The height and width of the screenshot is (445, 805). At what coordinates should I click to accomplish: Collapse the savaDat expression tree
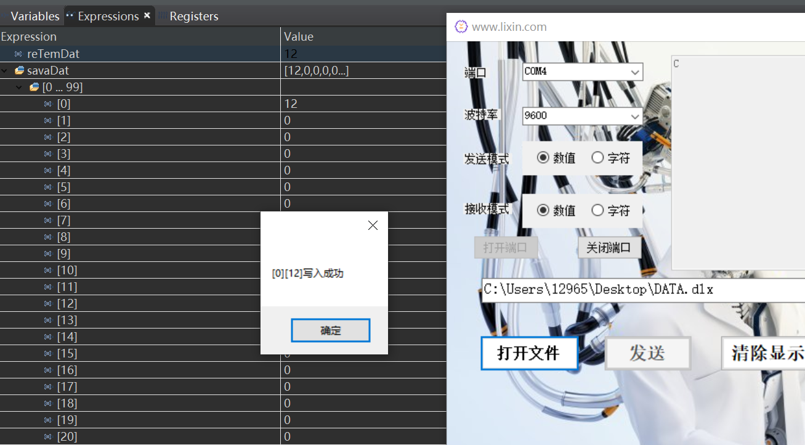(4, 70)
